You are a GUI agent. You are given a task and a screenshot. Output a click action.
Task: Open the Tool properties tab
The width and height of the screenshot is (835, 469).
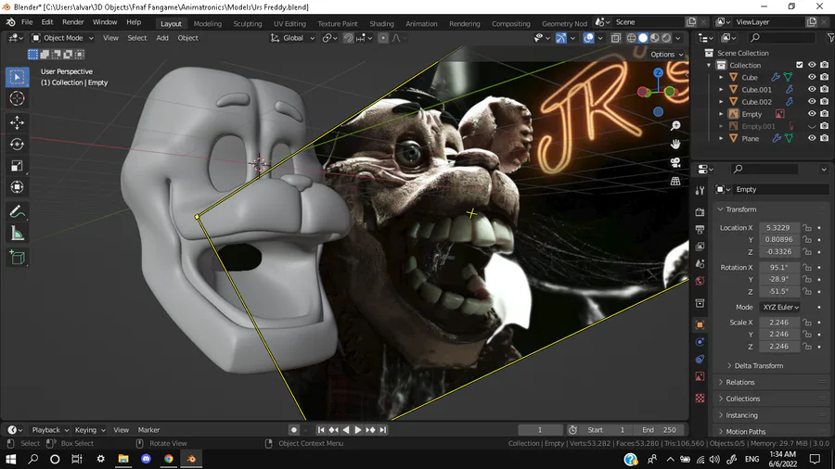[700, 190]
